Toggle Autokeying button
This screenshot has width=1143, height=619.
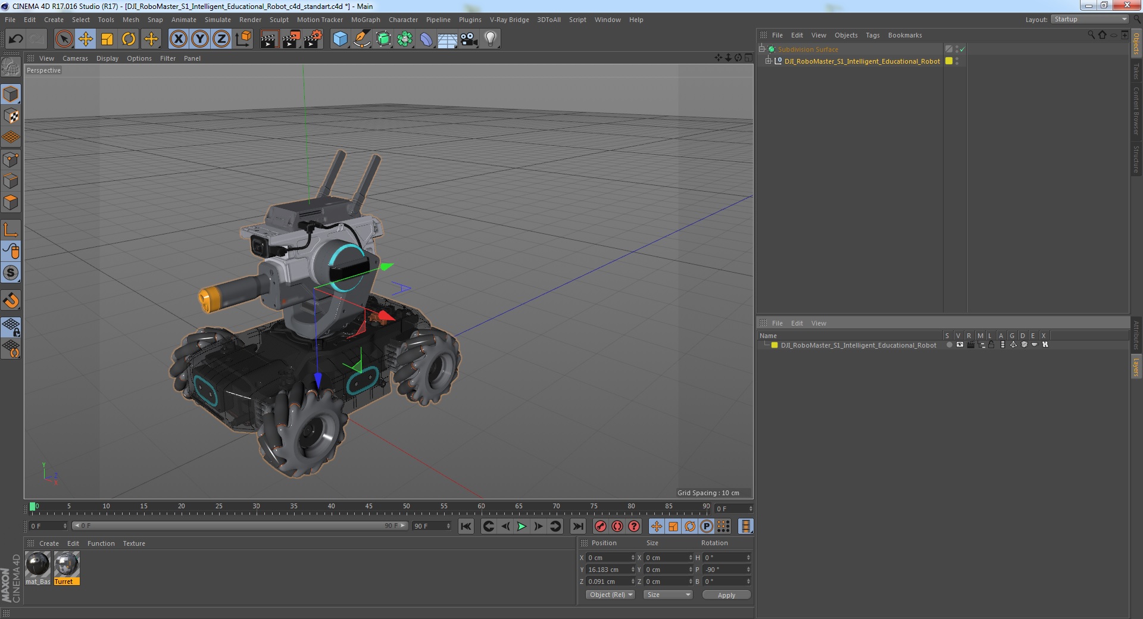[x=617, y=526]
